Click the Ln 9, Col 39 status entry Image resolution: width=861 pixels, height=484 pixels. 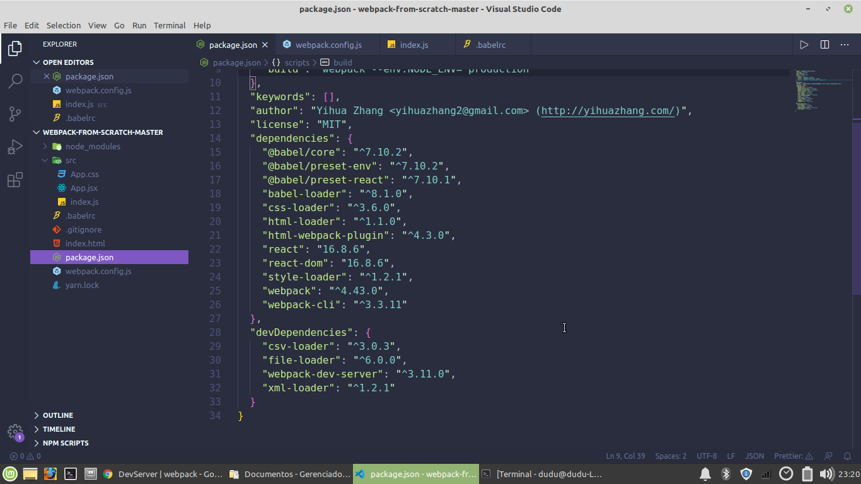pos(625,456)
